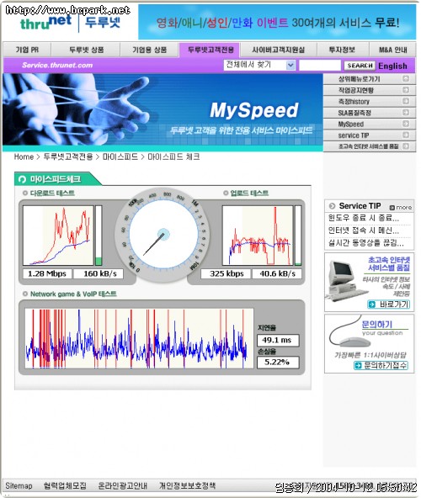The width and height of the screenshot is (421, 498).
Task: Click the top banner advertising 30여개의 서비스 무료
Action: (277, 22)
